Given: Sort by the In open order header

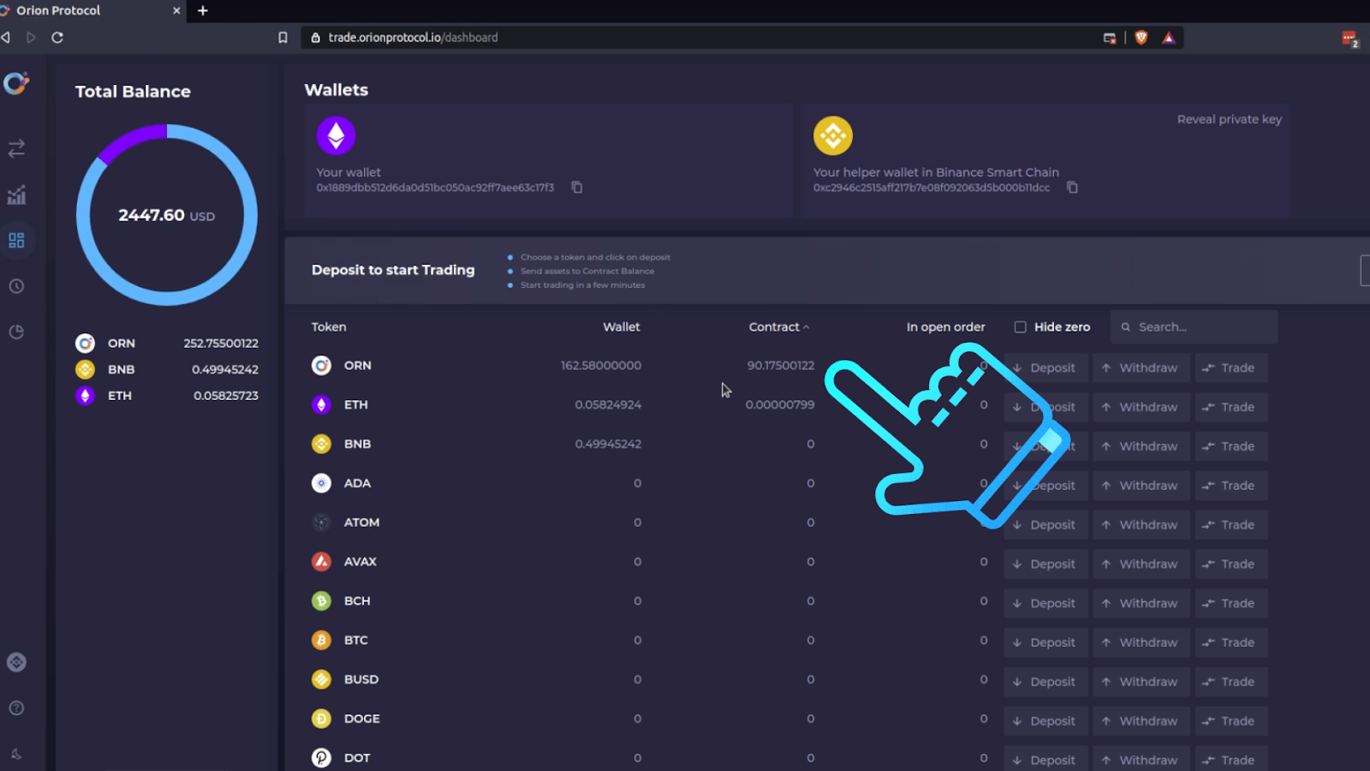Looking at the screenshot, I should pyautogui.click(x=945, y=327).
